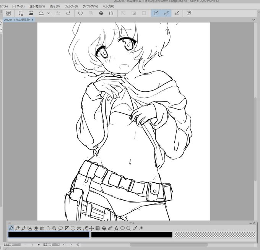260x250 pixels.
Task: Select the Correct line tool
Action: [x=85, y=228]
